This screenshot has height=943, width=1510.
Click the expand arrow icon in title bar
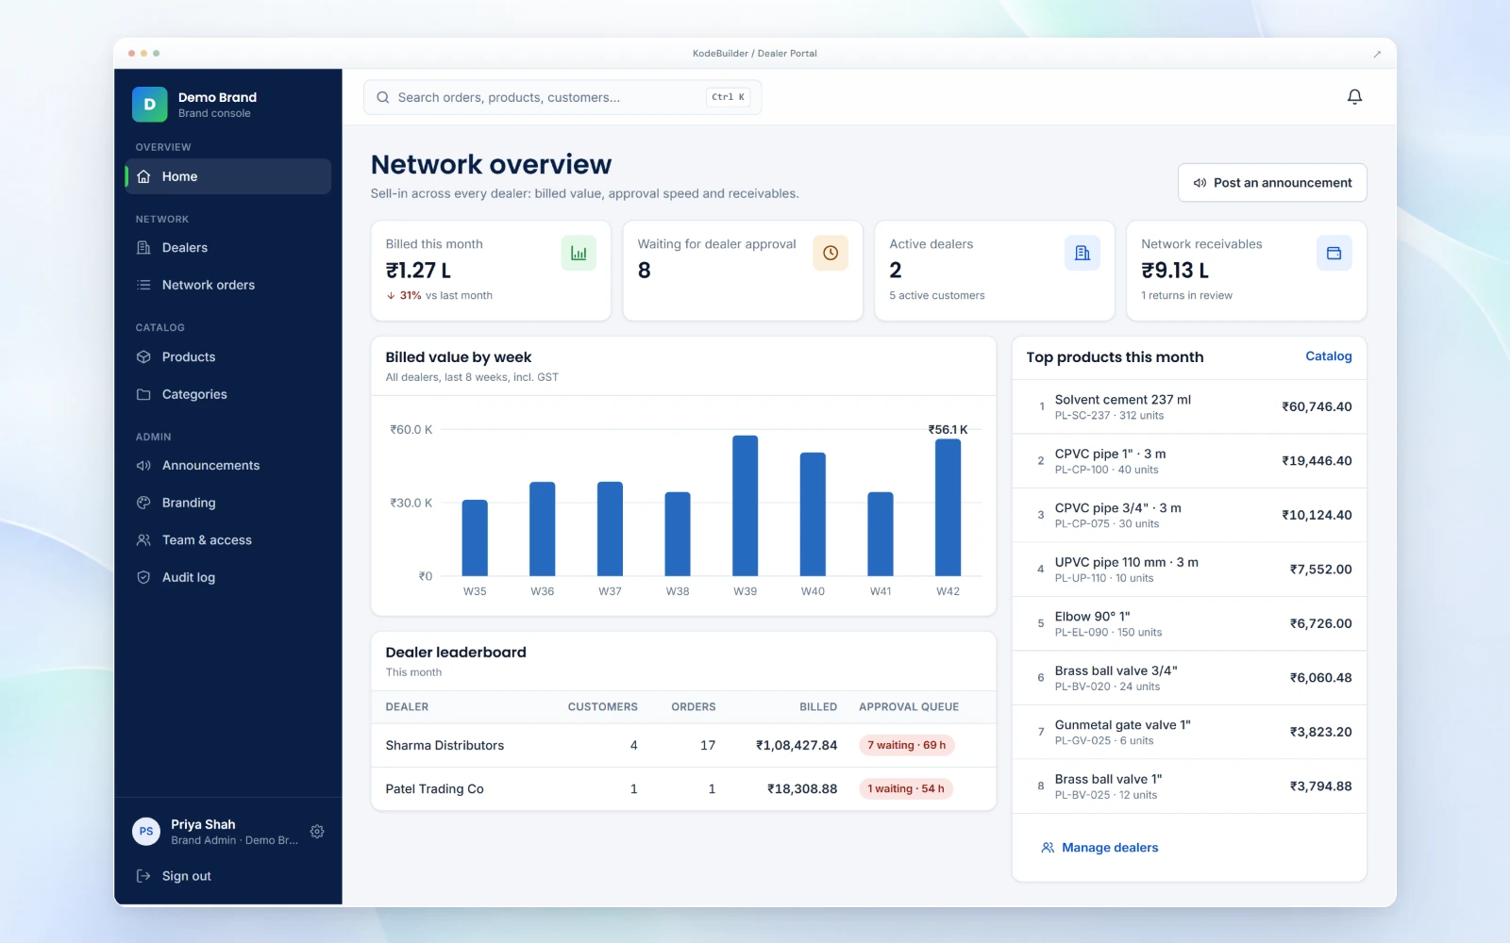(x=1377, y=54)
